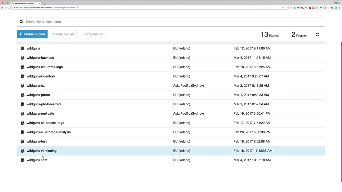Screen dimensions: 342x192
Task: Click the zoom magnifier icon in the address bar
Action: coord(283,7)
